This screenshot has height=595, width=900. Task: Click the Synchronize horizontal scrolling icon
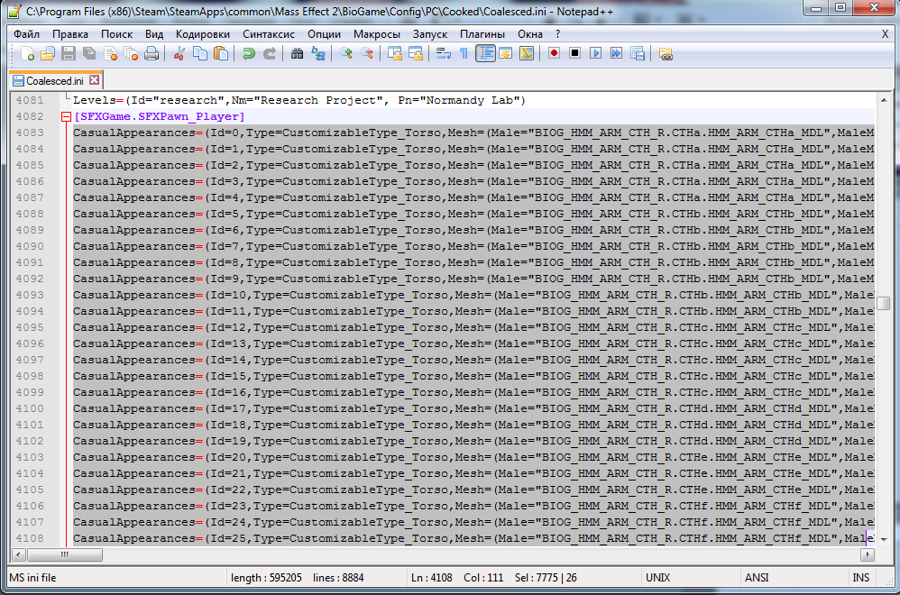click(415, 54)
